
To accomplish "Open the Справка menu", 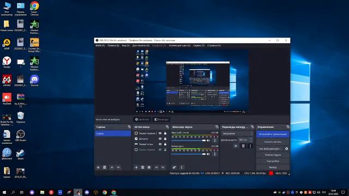I will [x=214, y=46].
